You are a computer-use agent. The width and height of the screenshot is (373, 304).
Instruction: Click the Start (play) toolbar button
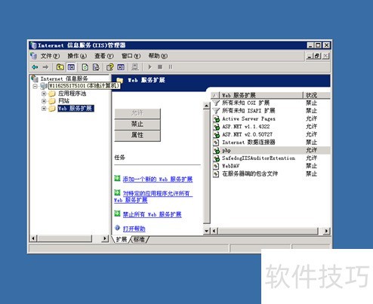coord(150,67)
